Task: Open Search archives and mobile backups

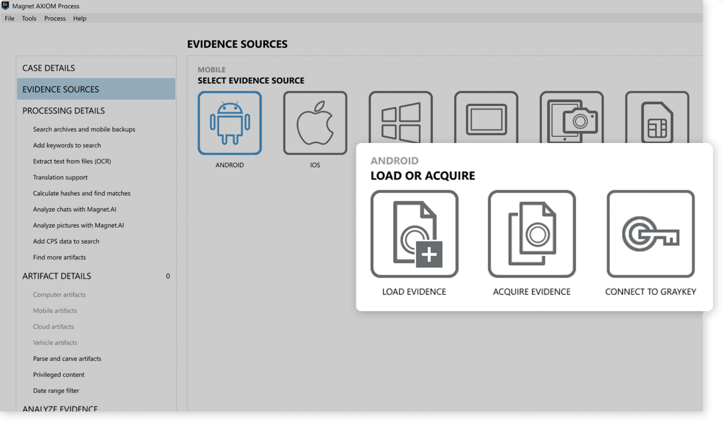Action: [84, 129]
